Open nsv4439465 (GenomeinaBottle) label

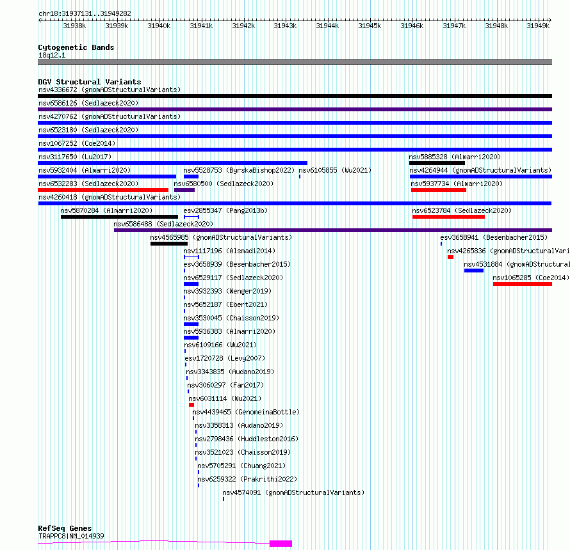(x=246, y=412)
